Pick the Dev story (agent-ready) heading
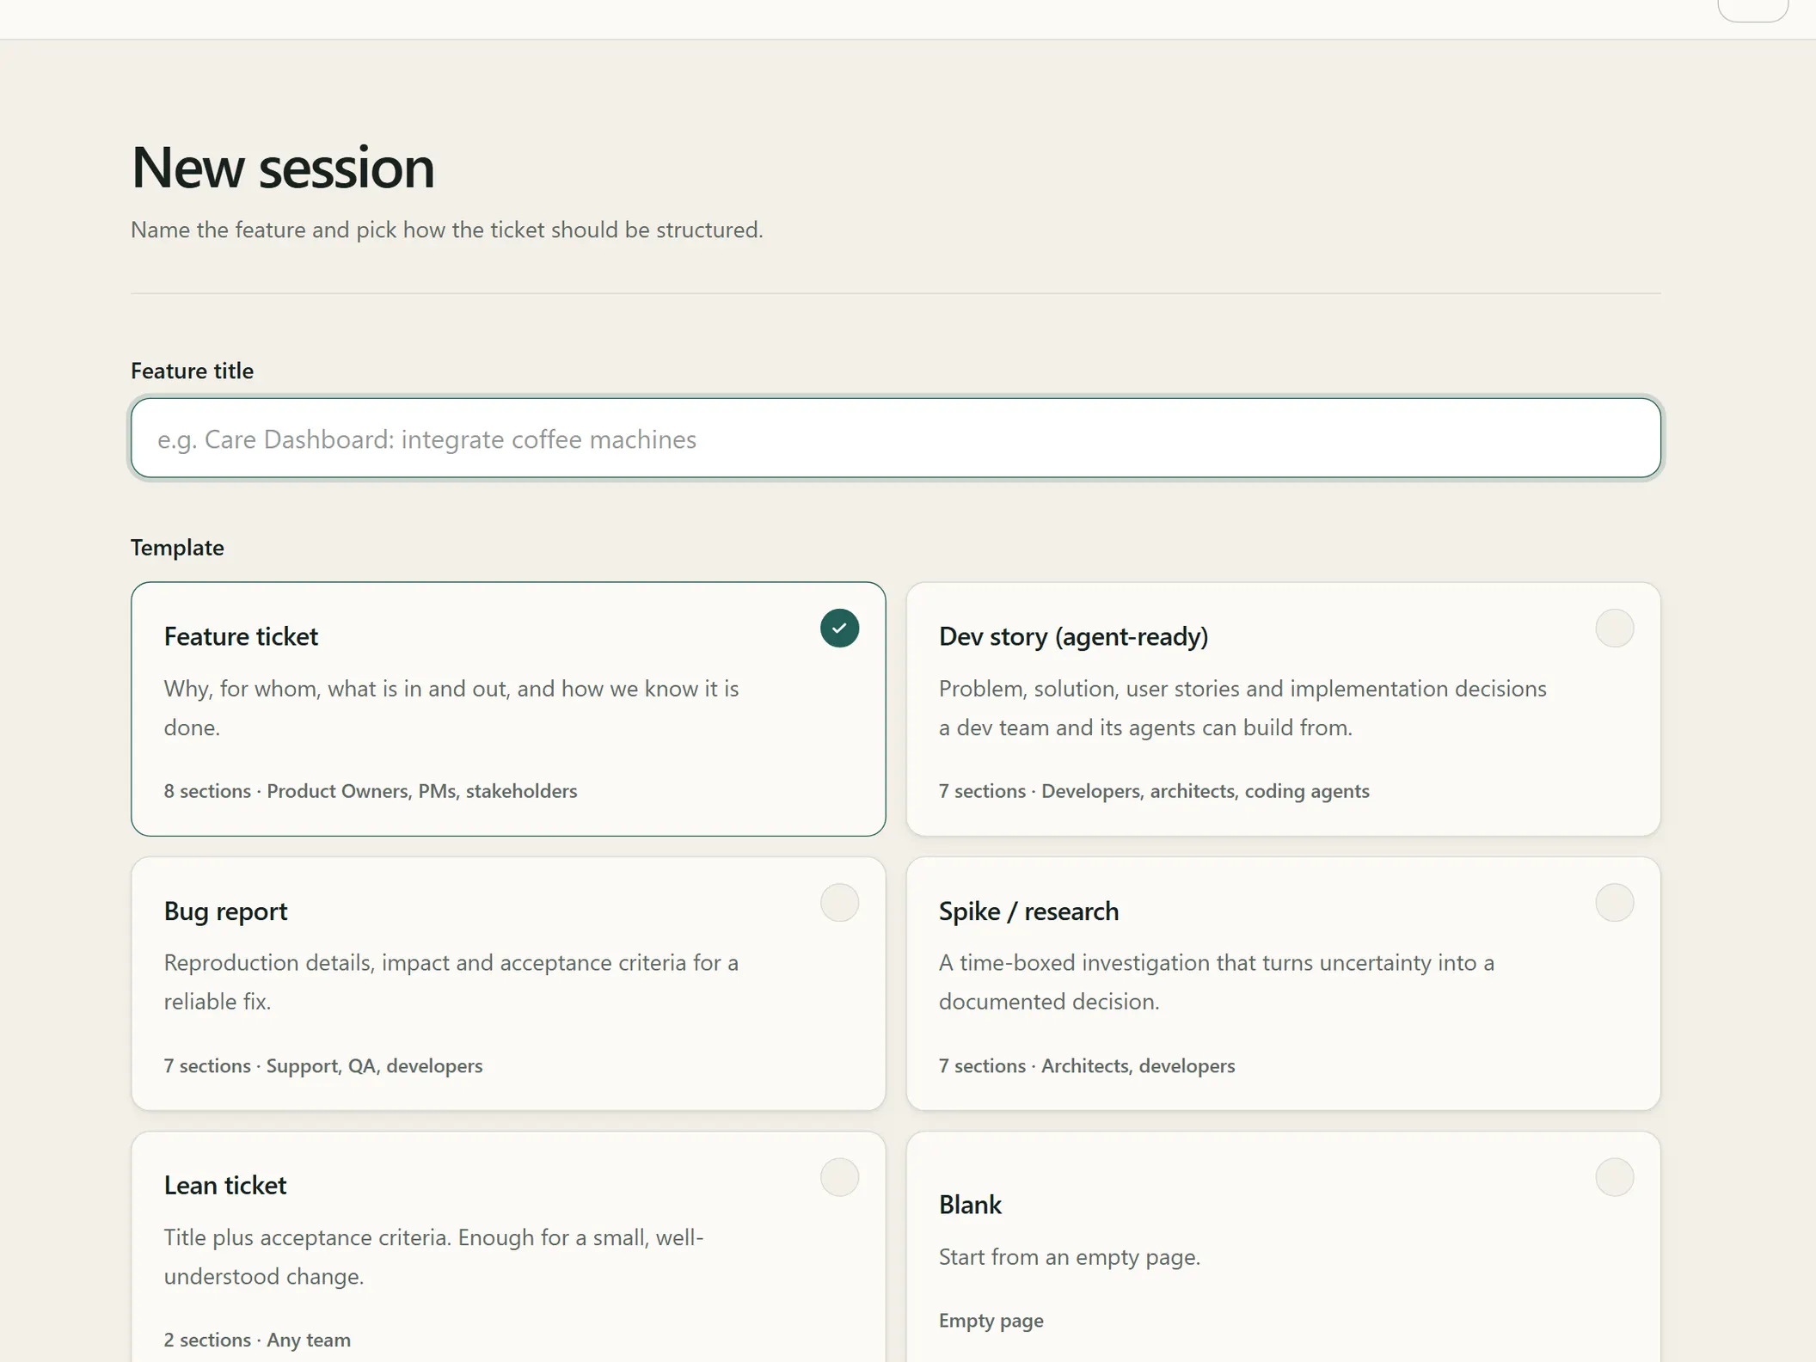The width and height of the screenshot is (1816, 1362). point(1073,636)
